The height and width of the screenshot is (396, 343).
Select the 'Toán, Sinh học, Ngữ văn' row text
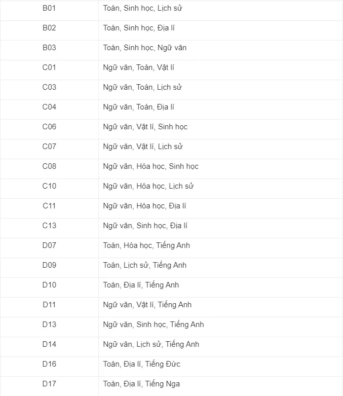[x=145, y=48]
